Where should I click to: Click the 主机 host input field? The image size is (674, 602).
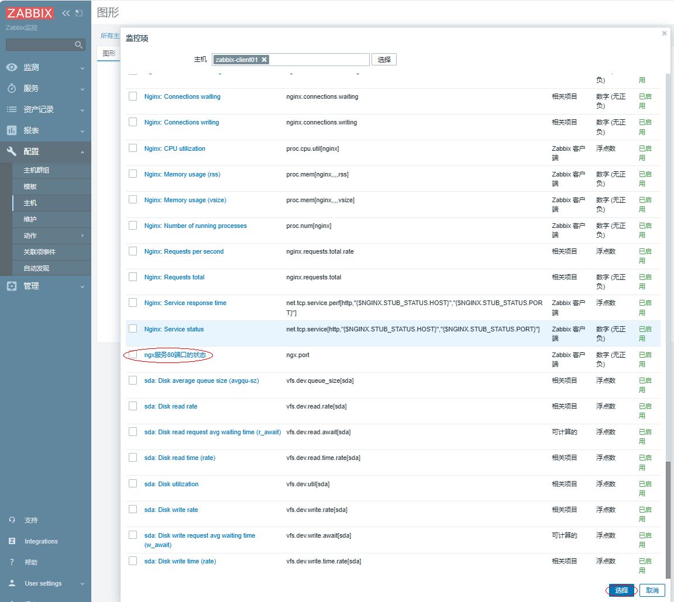point(319,60)
